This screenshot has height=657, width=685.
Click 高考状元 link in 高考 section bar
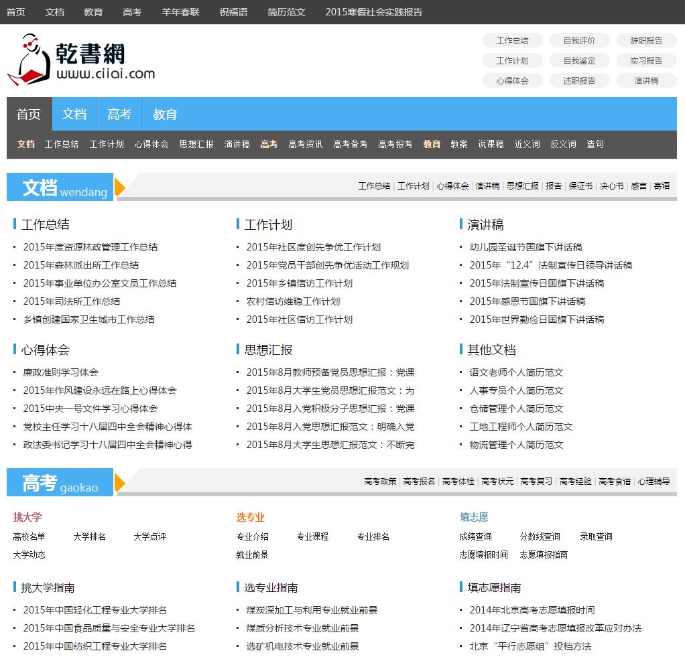tap(497, 482)
